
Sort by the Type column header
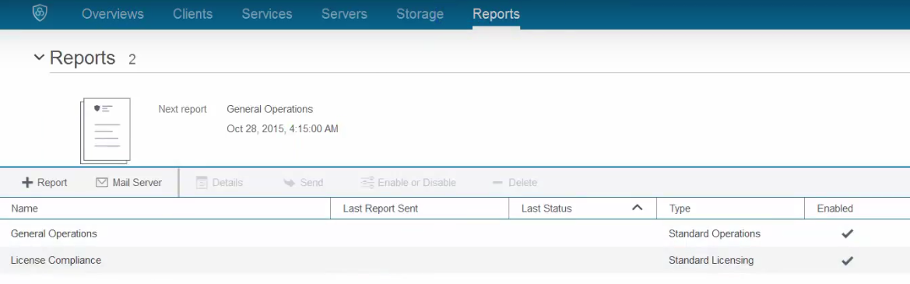coord(680,209)
